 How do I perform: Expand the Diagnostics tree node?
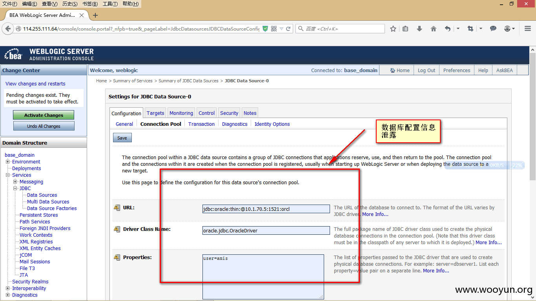(8, 295)
